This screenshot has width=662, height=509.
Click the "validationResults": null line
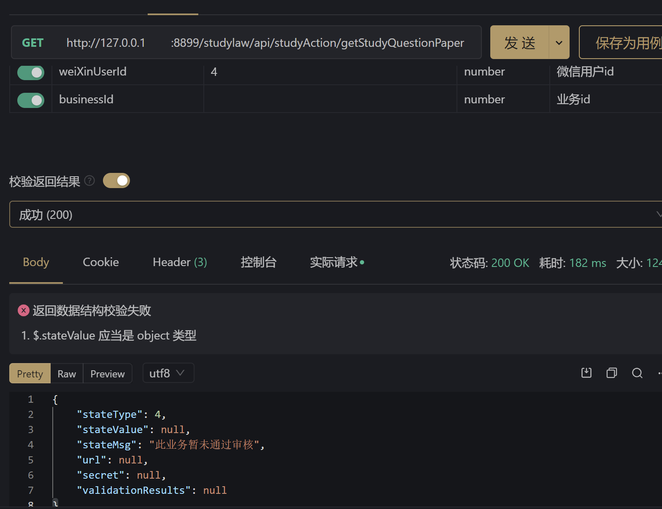coord(152,490)
